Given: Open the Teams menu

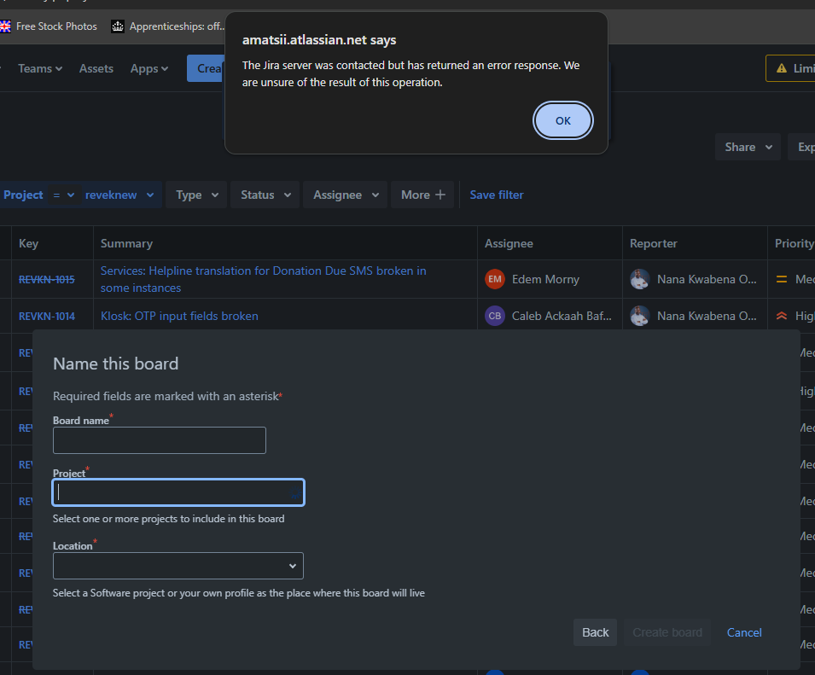Looking at the screenshot, I should (x=40, y=68).
